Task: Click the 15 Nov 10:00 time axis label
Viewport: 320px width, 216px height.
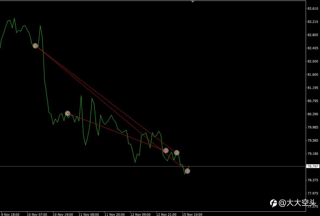Action: coord(192,214)
